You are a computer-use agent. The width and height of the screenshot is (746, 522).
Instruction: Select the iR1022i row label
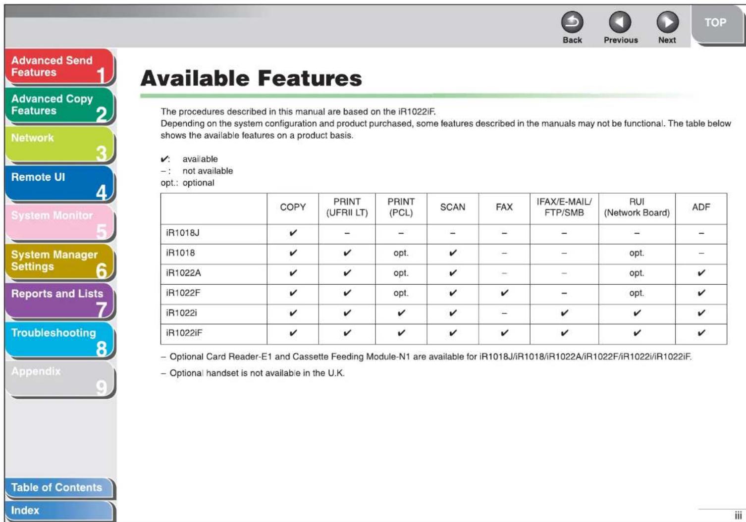[x=181, y=313]
